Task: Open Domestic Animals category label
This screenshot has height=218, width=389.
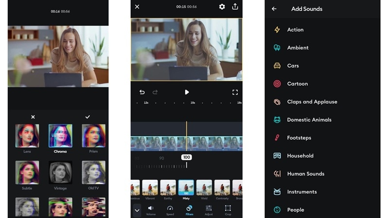Action: [x=309, y=120]
